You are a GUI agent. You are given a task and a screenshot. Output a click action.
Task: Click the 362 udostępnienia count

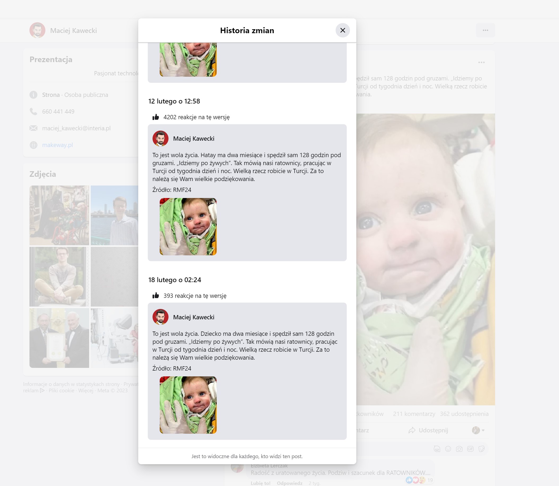pos(464,414)
